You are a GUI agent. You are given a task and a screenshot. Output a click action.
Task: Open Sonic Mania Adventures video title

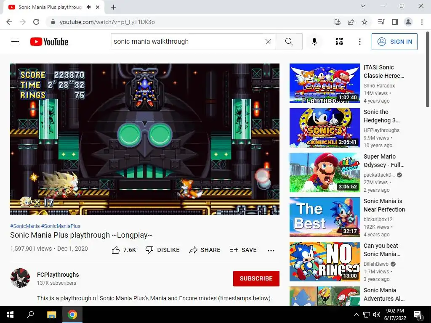click(x=384, y=294)
